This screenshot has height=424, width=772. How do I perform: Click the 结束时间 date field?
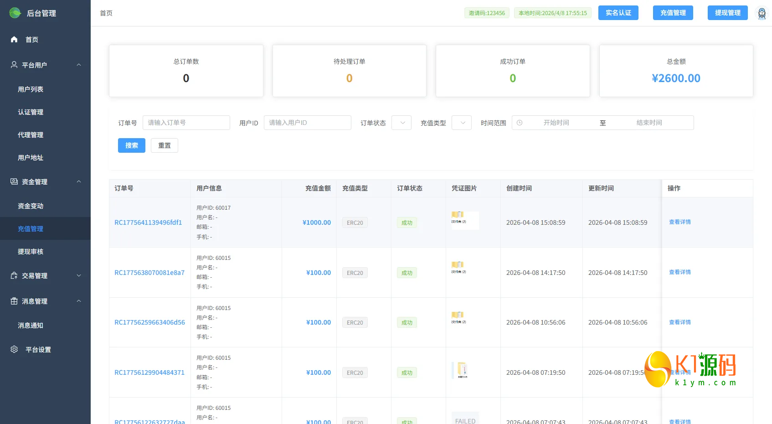click(x=649, y=123)
